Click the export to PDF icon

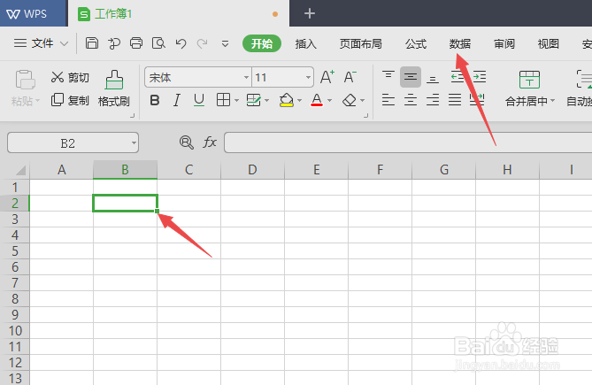[113, 43]
